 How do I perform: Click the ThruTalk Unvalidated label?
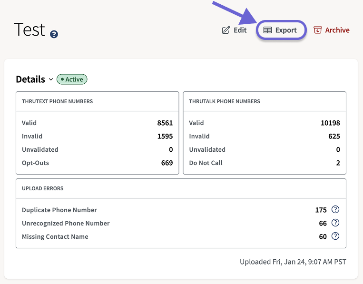pos(207,149)
